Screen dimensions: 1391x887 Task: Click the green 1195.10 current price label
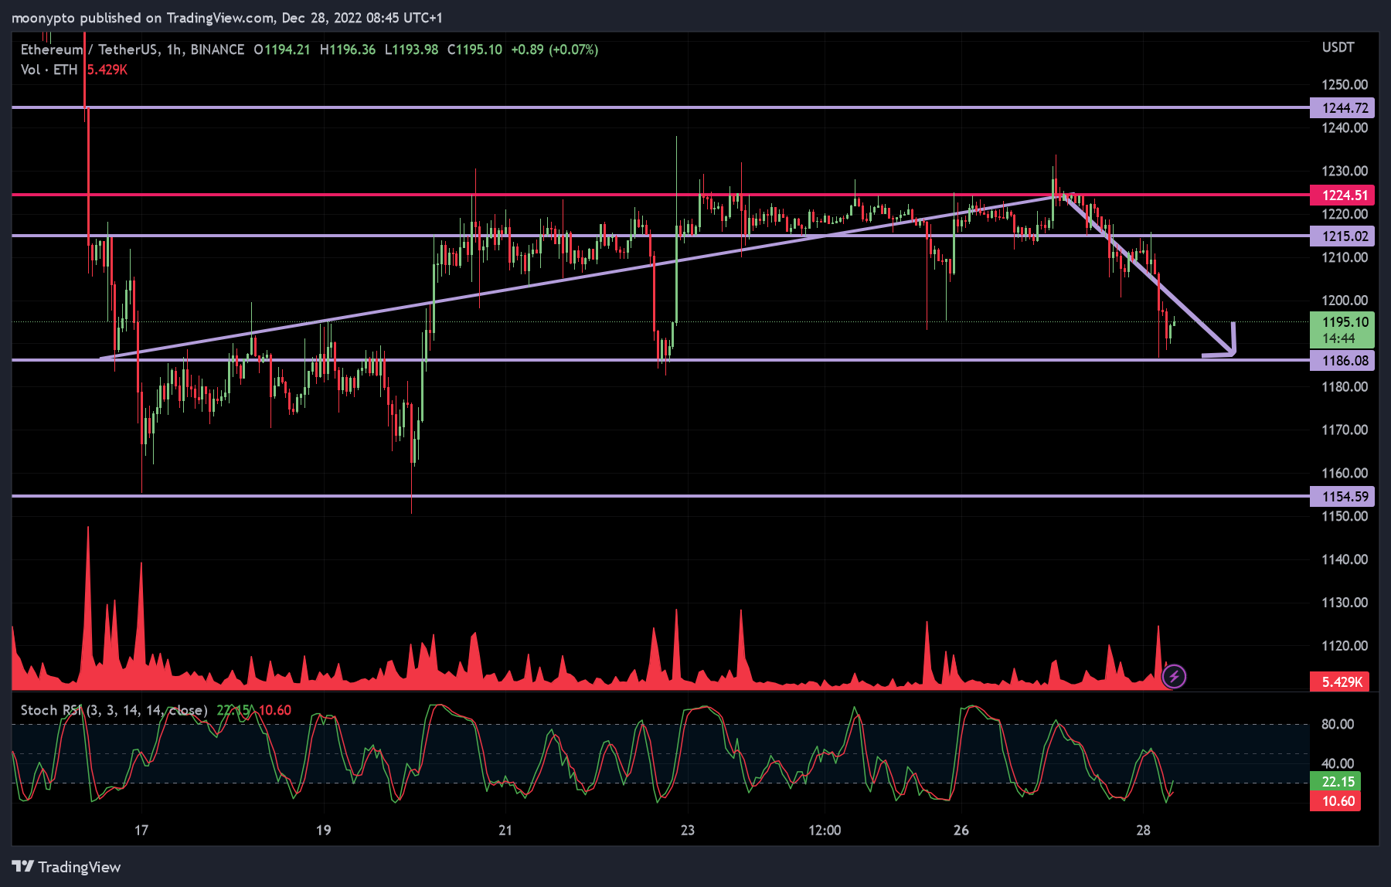(x=1342, y=330)
